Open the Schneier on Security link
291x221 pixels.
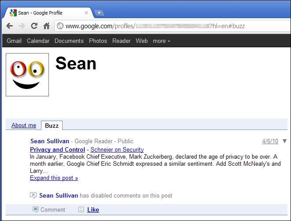coord(117,149)
